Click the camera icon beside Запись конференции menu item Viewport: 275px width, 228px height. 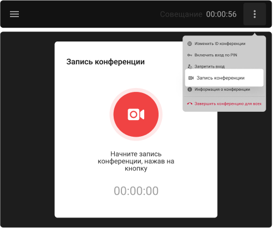click(x=191, y=78)
